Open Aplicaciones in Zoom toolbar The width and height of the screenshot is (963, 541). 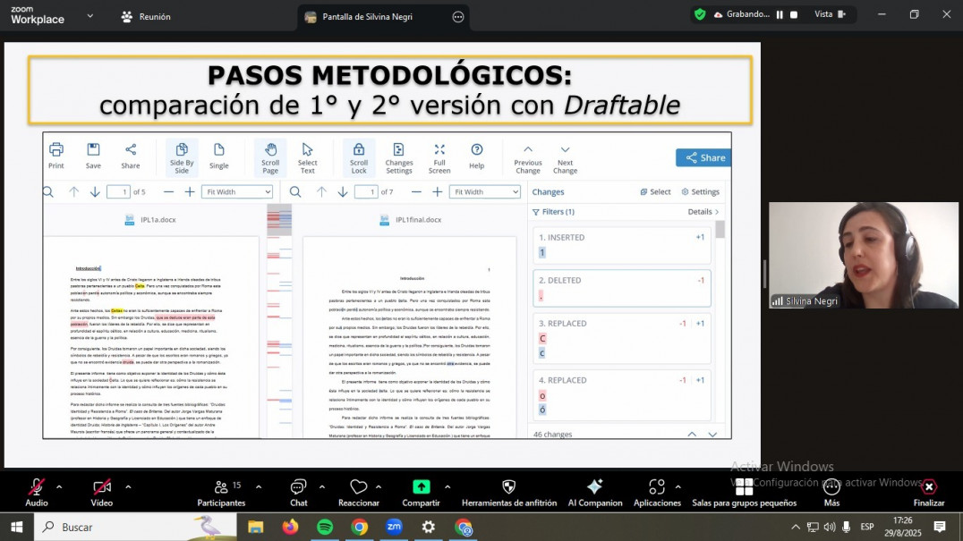point(657,493)
